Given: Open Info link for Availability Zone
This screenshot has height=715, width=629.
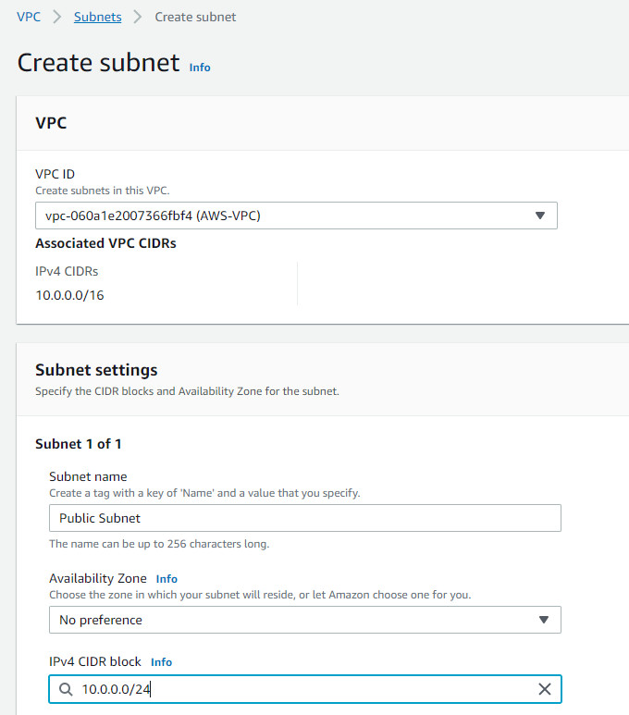Looking at the screenshot, I should [x=166, y=579].
